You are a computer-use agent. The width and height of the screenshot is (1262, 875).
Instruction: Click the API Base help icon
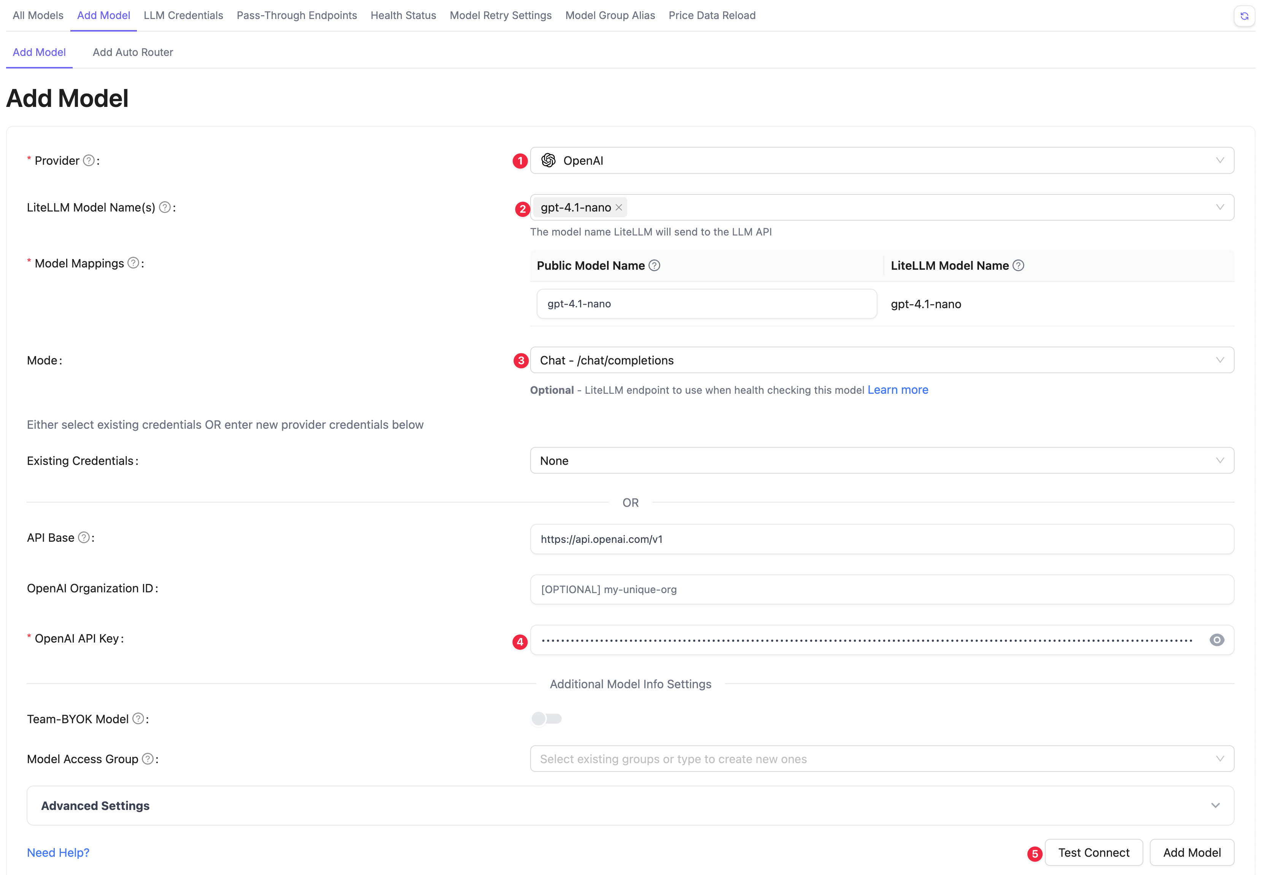point(84,538)
